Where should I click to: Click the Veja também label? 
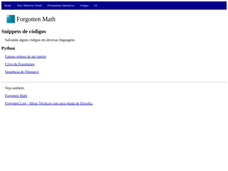15,88
